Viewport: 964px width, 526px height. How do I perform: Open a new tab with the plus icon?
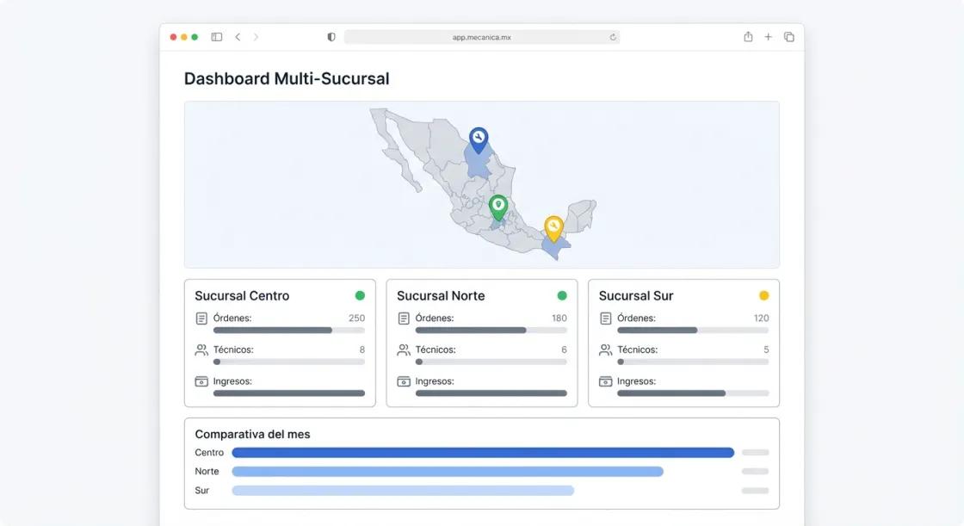click(x=768, y=36)
